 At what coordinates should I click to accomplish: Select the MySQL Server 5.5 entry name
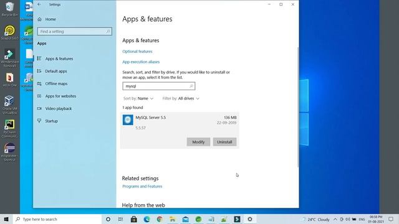point(150,118)
